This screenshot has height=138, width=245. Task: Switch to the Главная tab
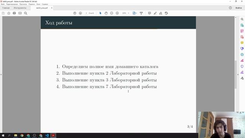[6, 8]
